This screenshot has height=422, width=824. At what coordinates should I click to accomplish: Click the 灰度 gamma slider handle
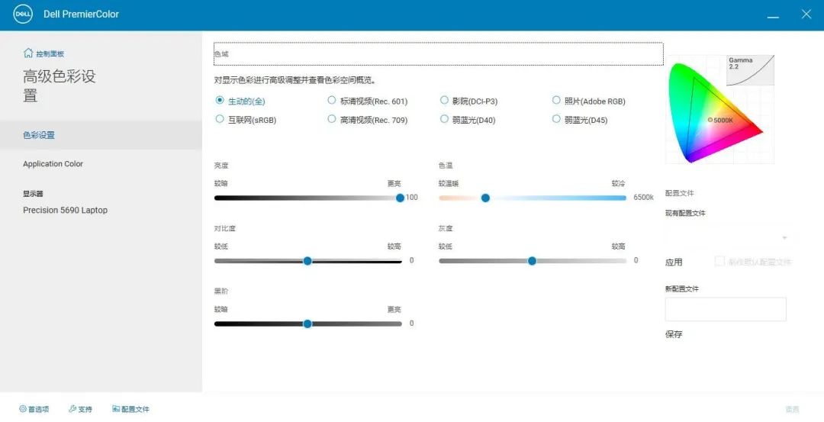532,261
